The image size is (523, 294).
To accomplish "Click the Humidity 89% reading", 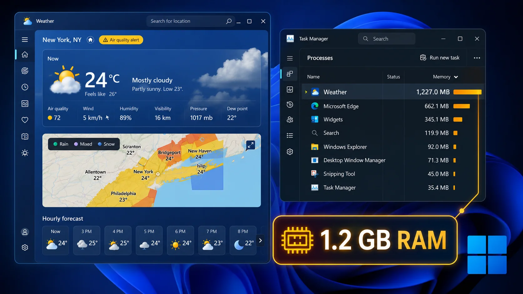I will pyautogui.click(x=125, y=118).
